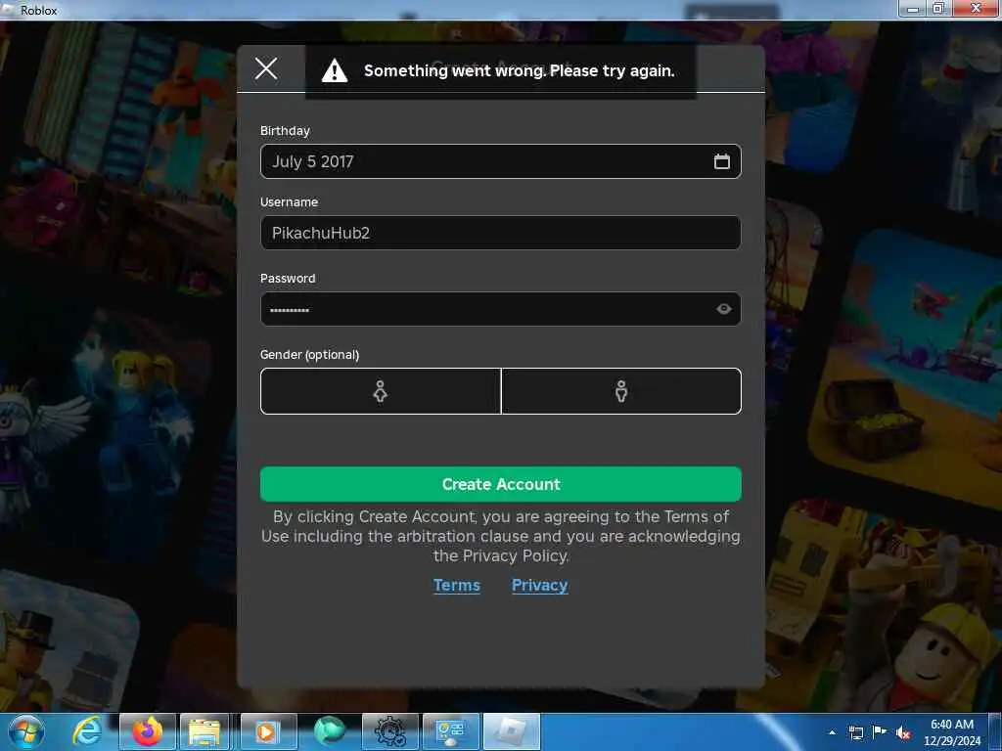The image size is (1002, 751).
Task: Click the network tray icon
Action: (x=855, y=732)
